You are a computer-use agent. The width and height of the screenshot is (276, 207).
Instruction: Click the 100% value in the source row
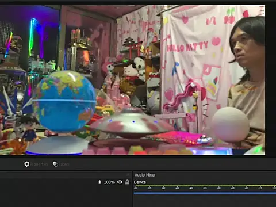pyautogui.click(x=109, y=182)
